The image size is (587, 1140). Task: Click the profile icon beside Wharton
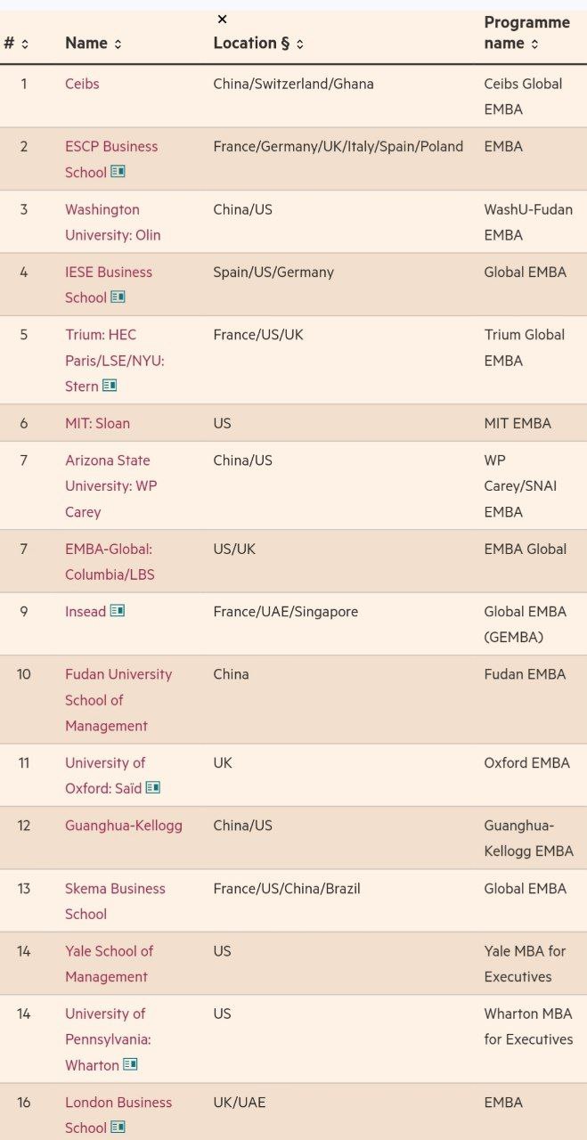[x=130, y=1064]
